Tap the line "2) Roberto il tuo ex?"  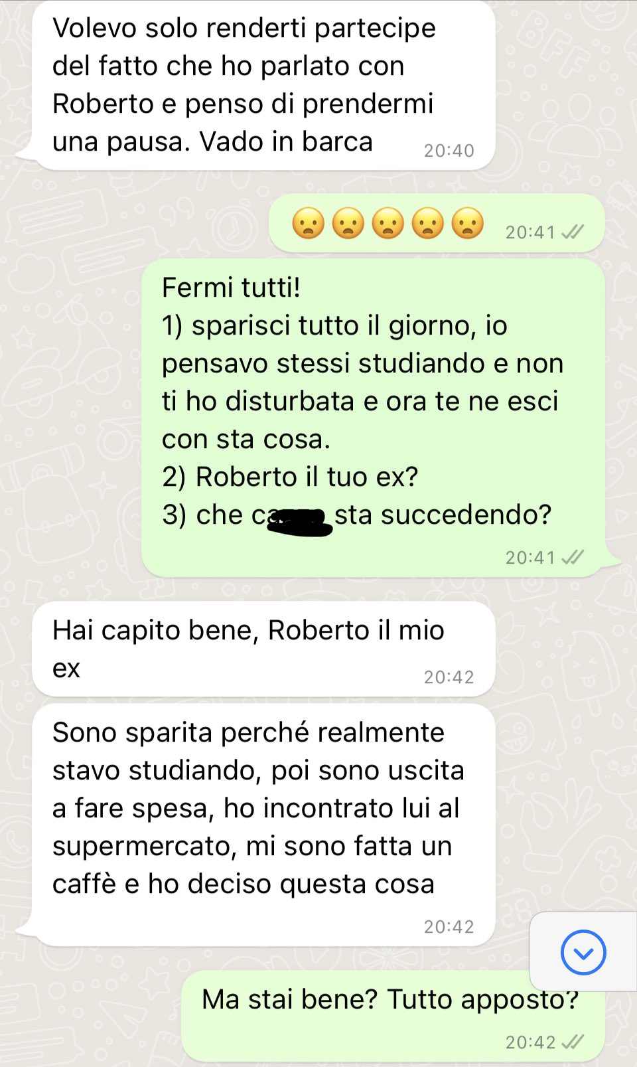coord(290,477)
